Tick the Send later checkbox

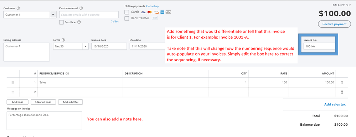tap(61, 22)
